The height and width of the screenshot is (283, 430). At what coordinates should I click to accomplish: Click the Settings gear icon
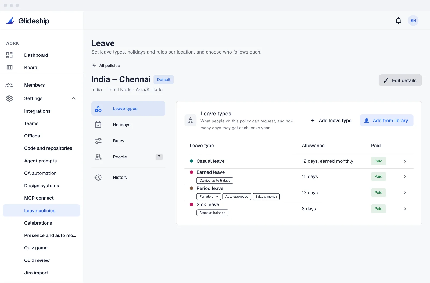tap(9, 98)
